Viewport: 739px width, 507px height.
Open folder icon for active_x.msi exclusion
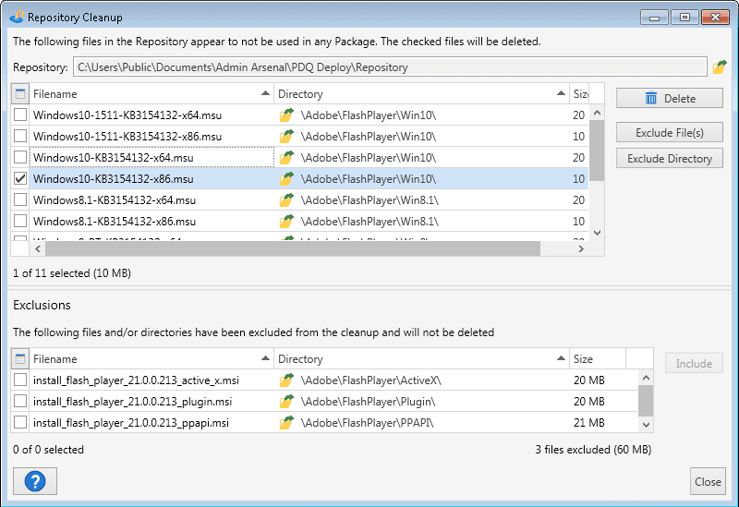[x=286, y=380]
